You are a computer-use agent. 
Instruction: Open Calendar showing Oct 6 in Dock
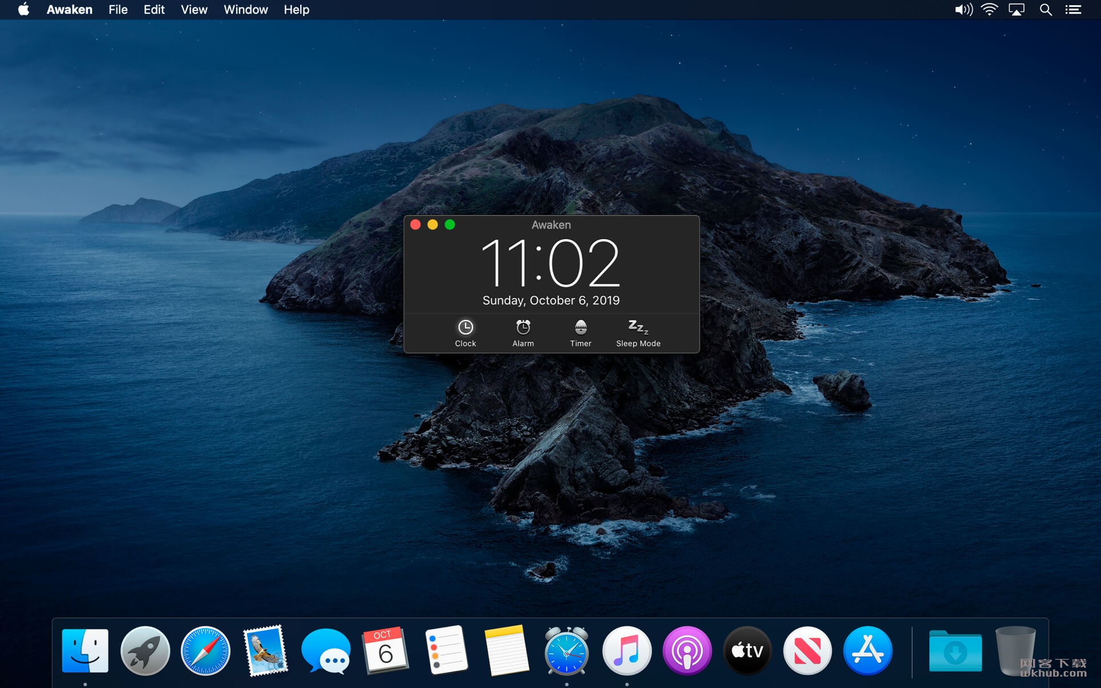(x=386, y=651)
